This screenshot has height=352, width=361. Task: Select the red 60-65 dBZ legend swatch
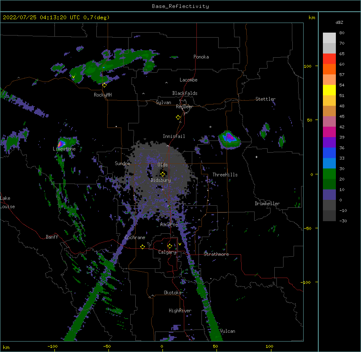click(x=329, y=59)
